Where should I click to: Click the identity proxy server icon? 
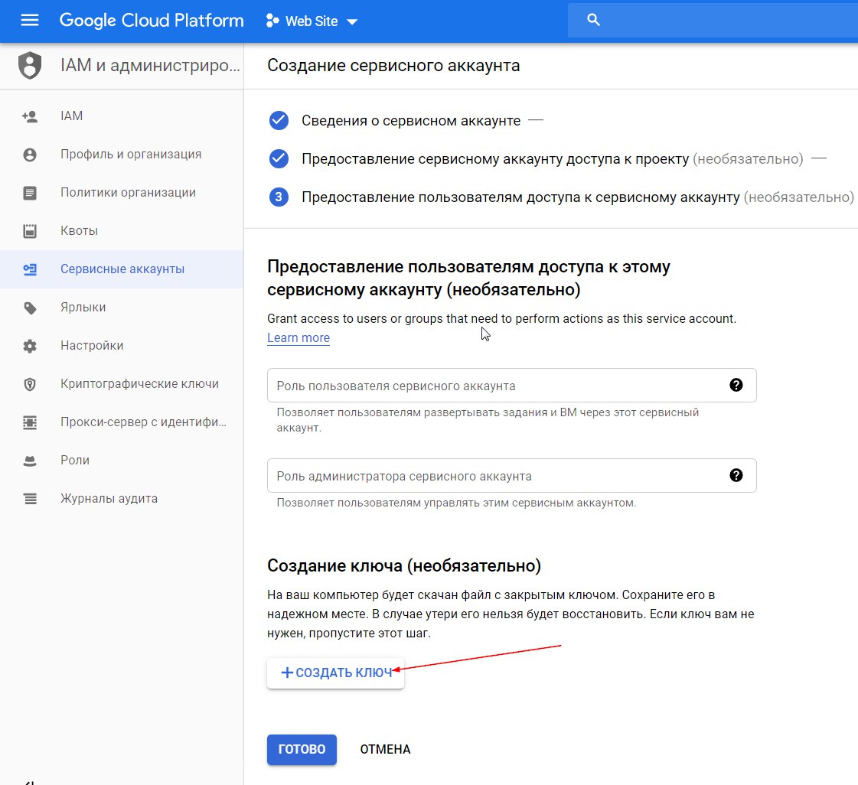(x=30, y=422)
